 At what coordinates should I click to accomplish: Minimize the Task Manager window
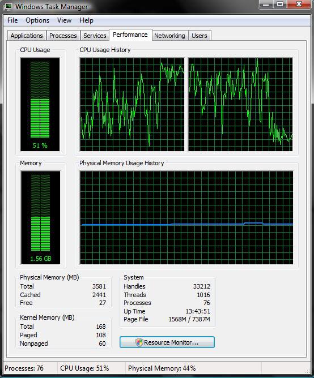[x=266, y=5]
